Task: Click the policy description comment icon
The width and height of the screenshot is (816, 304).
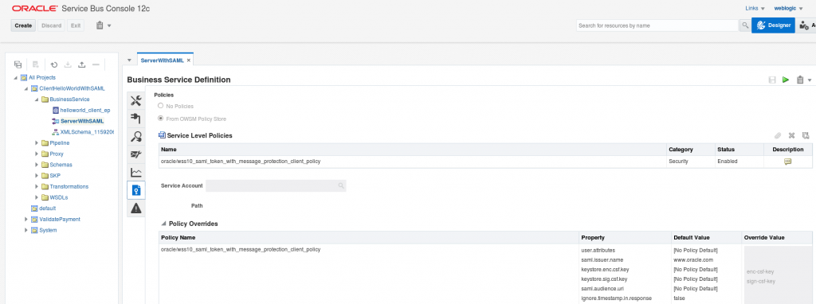Action: (787, 162)
